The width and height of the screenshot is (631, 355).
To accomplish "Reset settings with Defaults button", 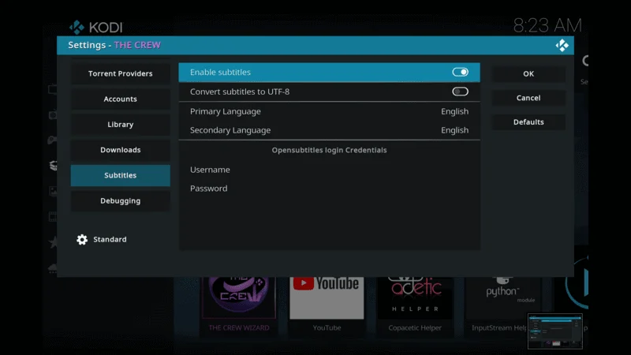I will [528, 122].
